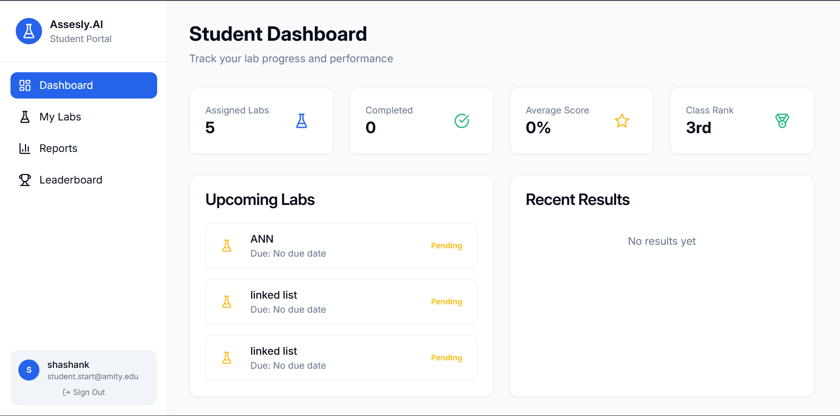Click the Assigned Labs count card
Viewport: 840px width, 416px height.
coord(261,121)
